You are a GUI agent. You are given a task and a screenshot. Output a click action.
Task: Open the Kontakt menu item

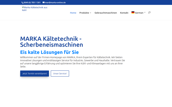[124, 13]
